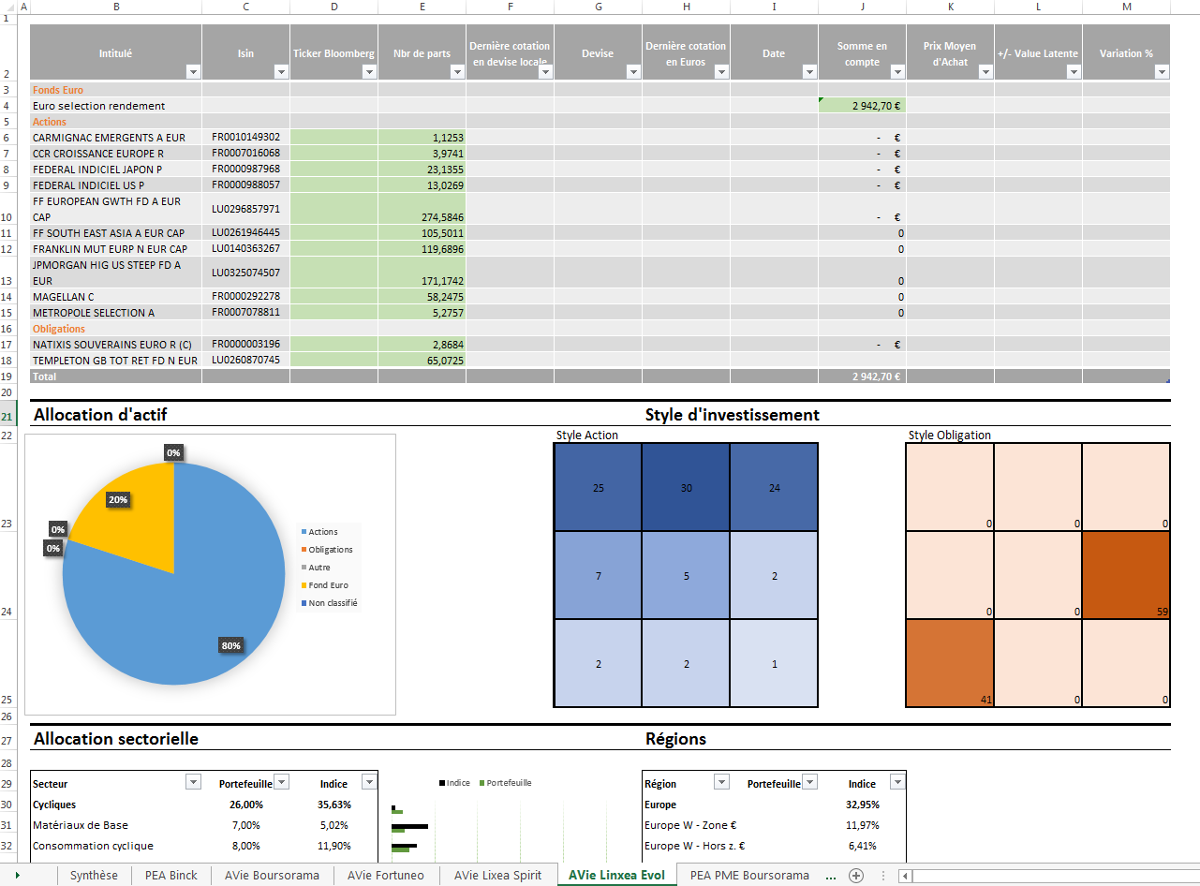1200x886 pixels.
Task: Open the Isin column filter dropdown
Action: tap(281, 72)
